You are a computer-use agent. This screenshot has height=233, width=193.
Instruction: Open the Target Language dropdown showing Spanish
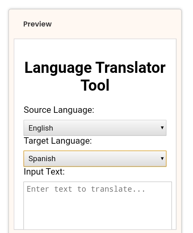pyautogui.click(x=95, y=158)
